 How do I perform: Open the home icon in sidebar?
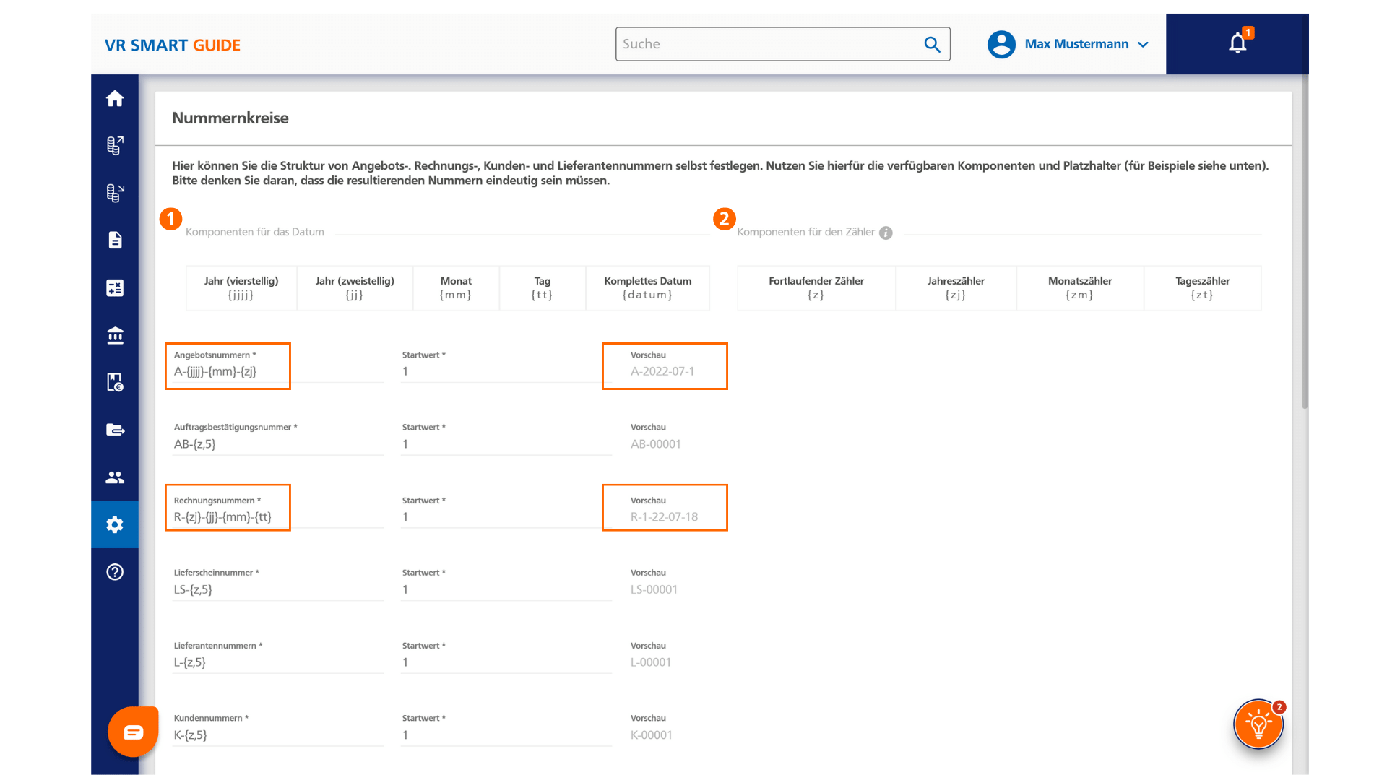coord(115,98)
